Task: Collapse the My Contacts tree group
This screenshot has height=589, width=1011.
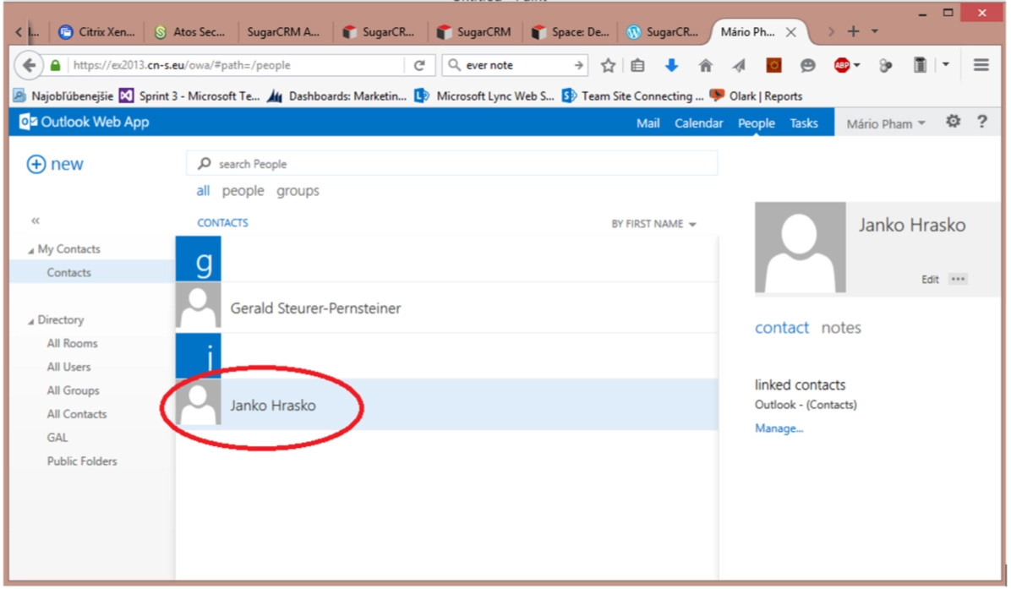Action: [31, 251]
